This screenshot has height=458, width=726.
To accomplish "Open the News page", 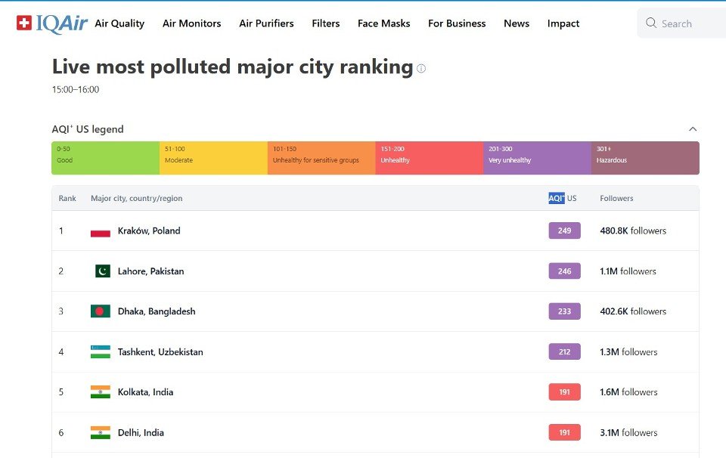I will [517, 23].
